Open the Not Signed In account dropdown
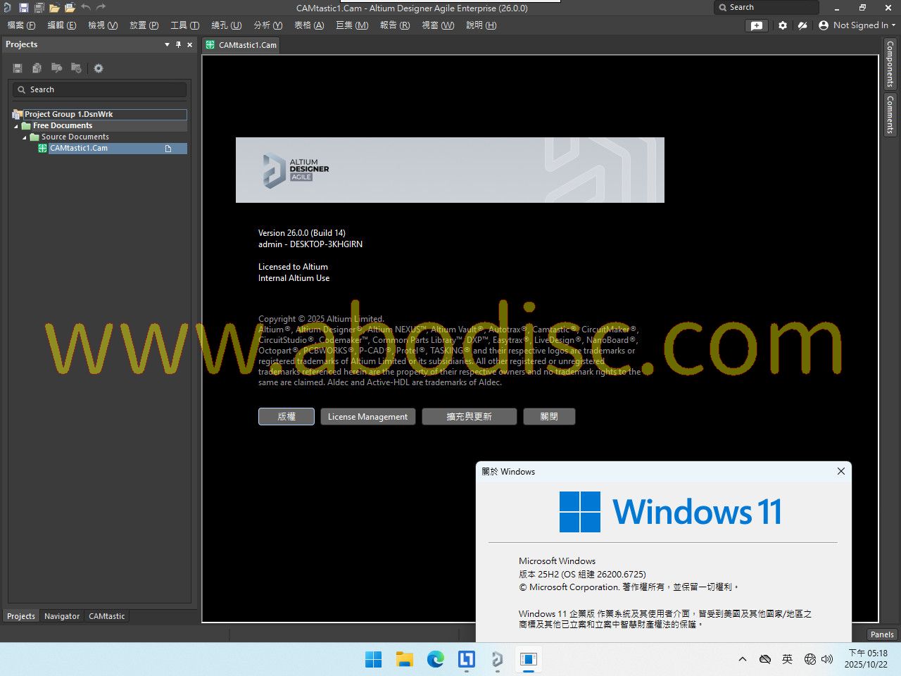 pos(857,25)
